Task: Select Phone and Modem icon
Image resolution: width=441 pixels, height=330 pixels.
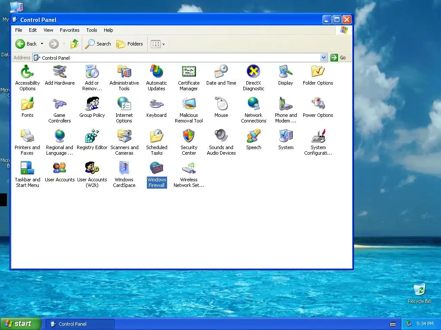Action: pos(286,110)
